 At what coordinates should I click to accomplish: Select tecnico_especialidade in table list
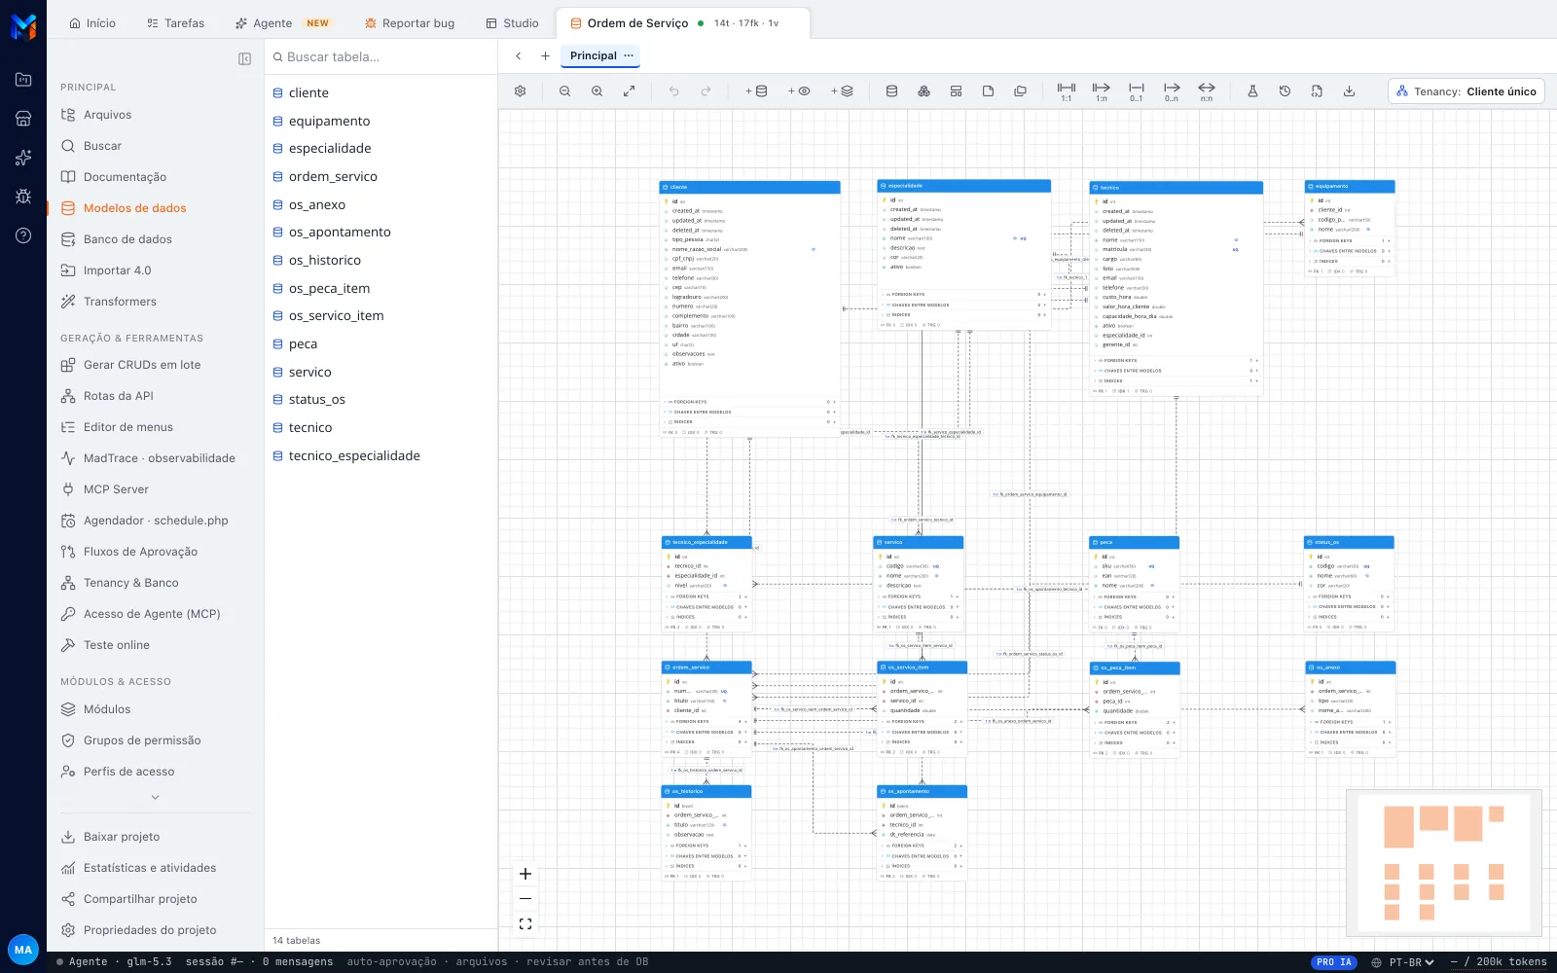pyautogui.click(x=354, y=456)
